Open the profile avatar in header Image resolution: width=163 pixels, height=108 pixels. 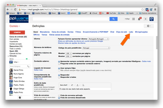pos(151,19)
